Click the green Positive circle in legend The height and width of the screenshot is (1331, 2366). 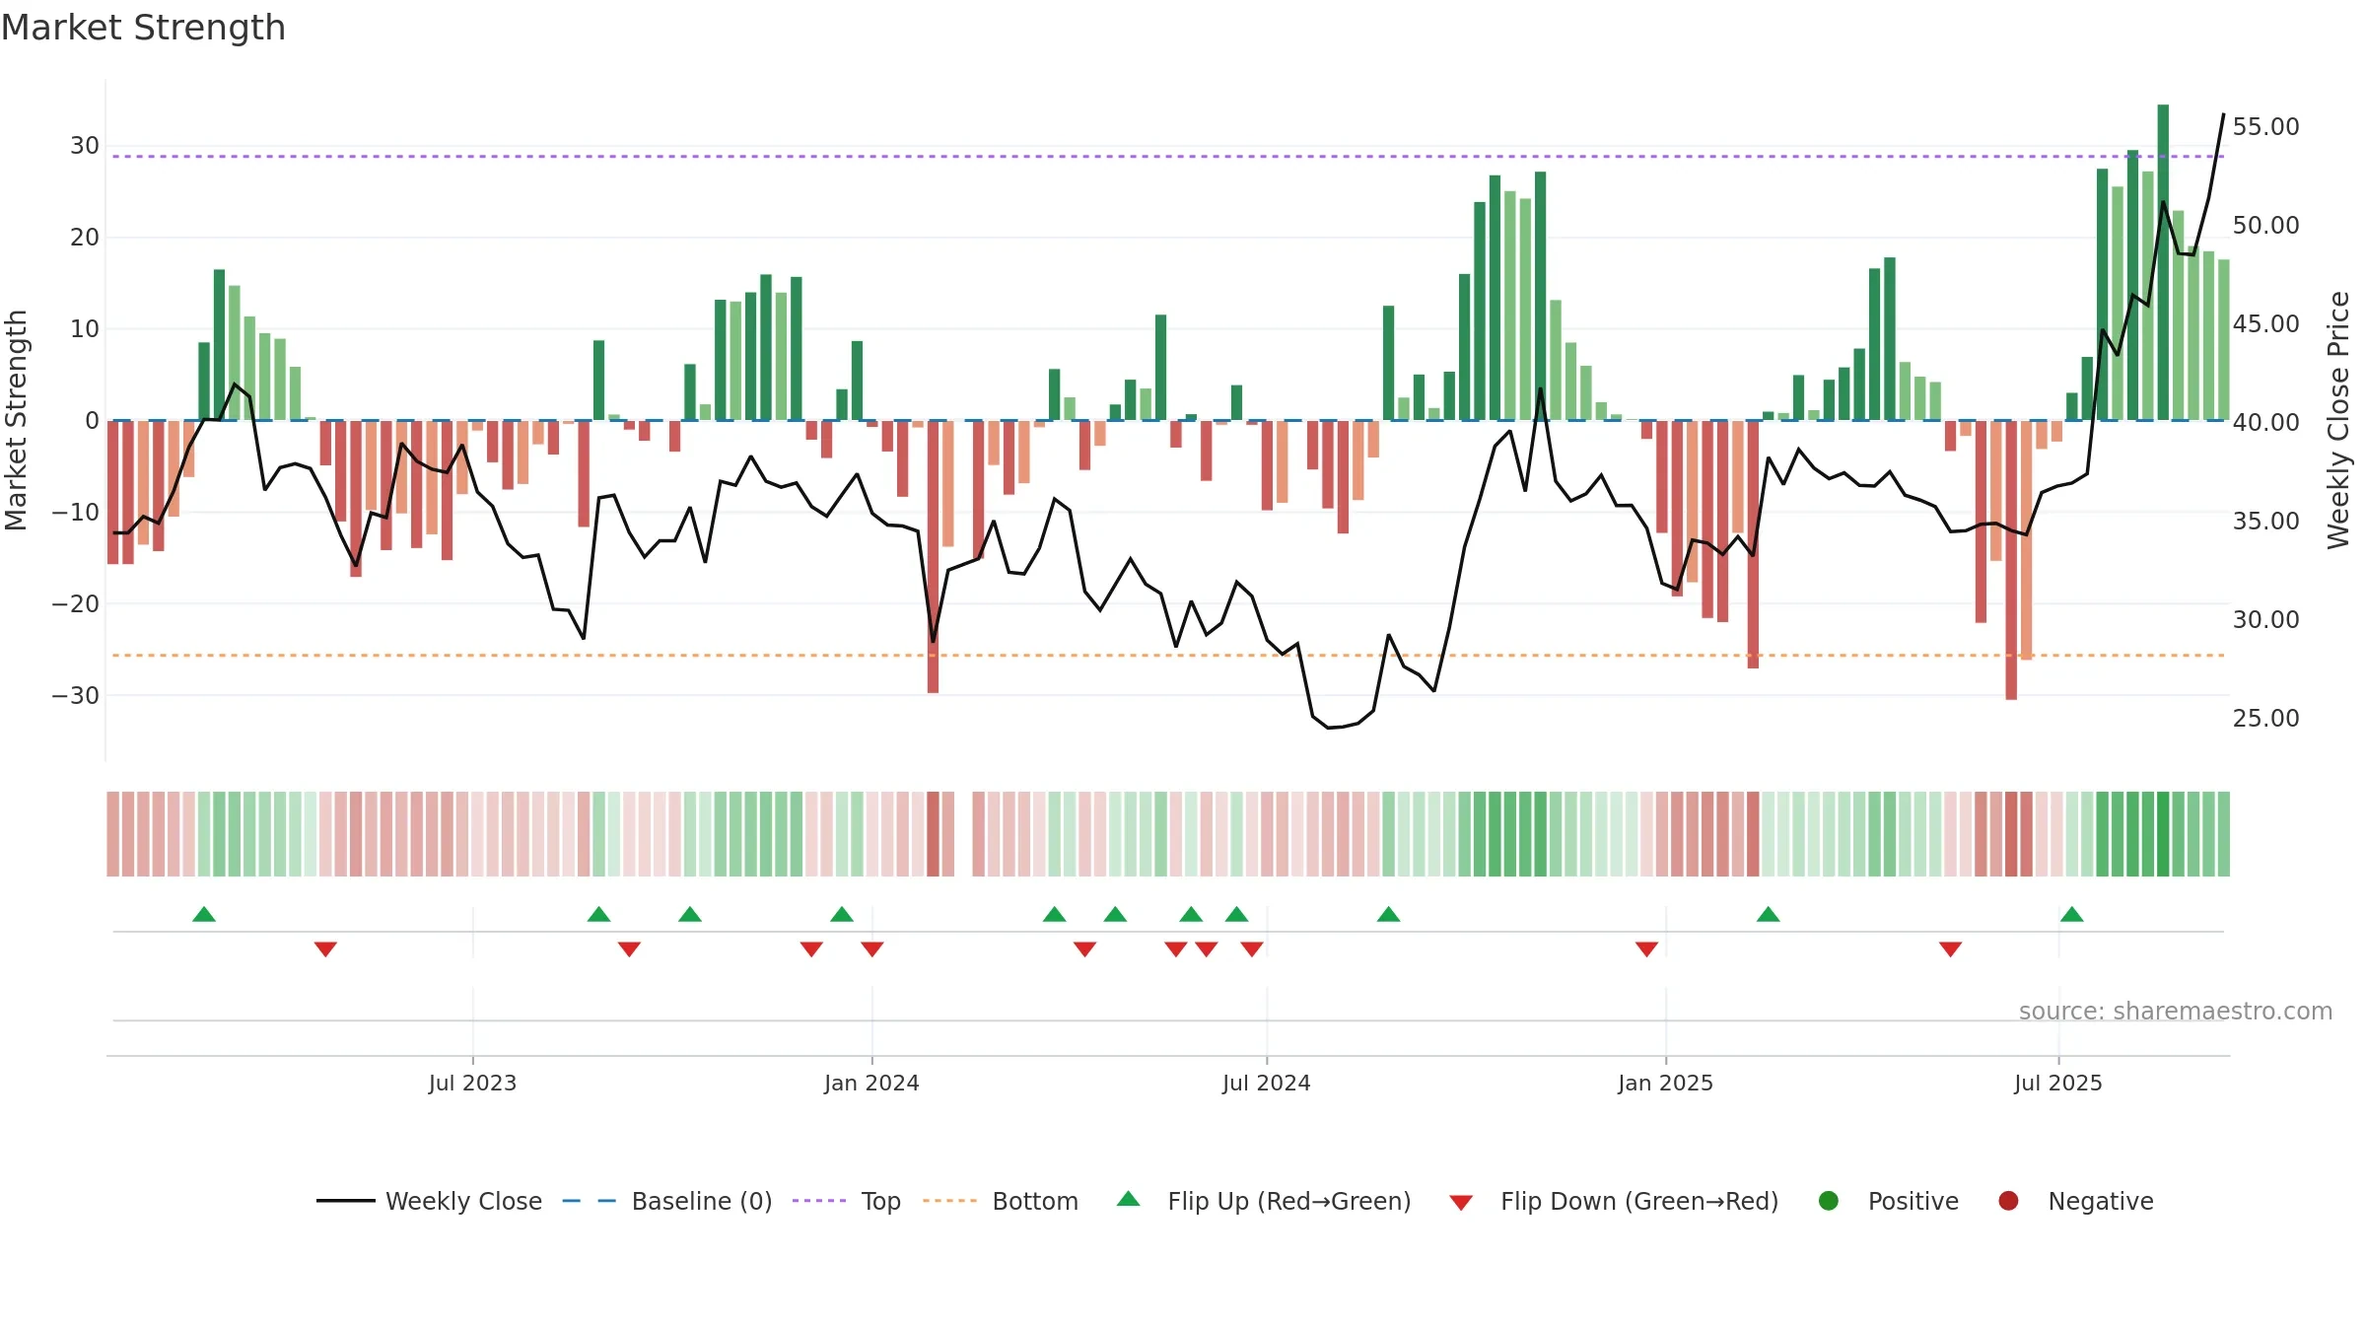pyautogui.click(x=1828, y=1201)
